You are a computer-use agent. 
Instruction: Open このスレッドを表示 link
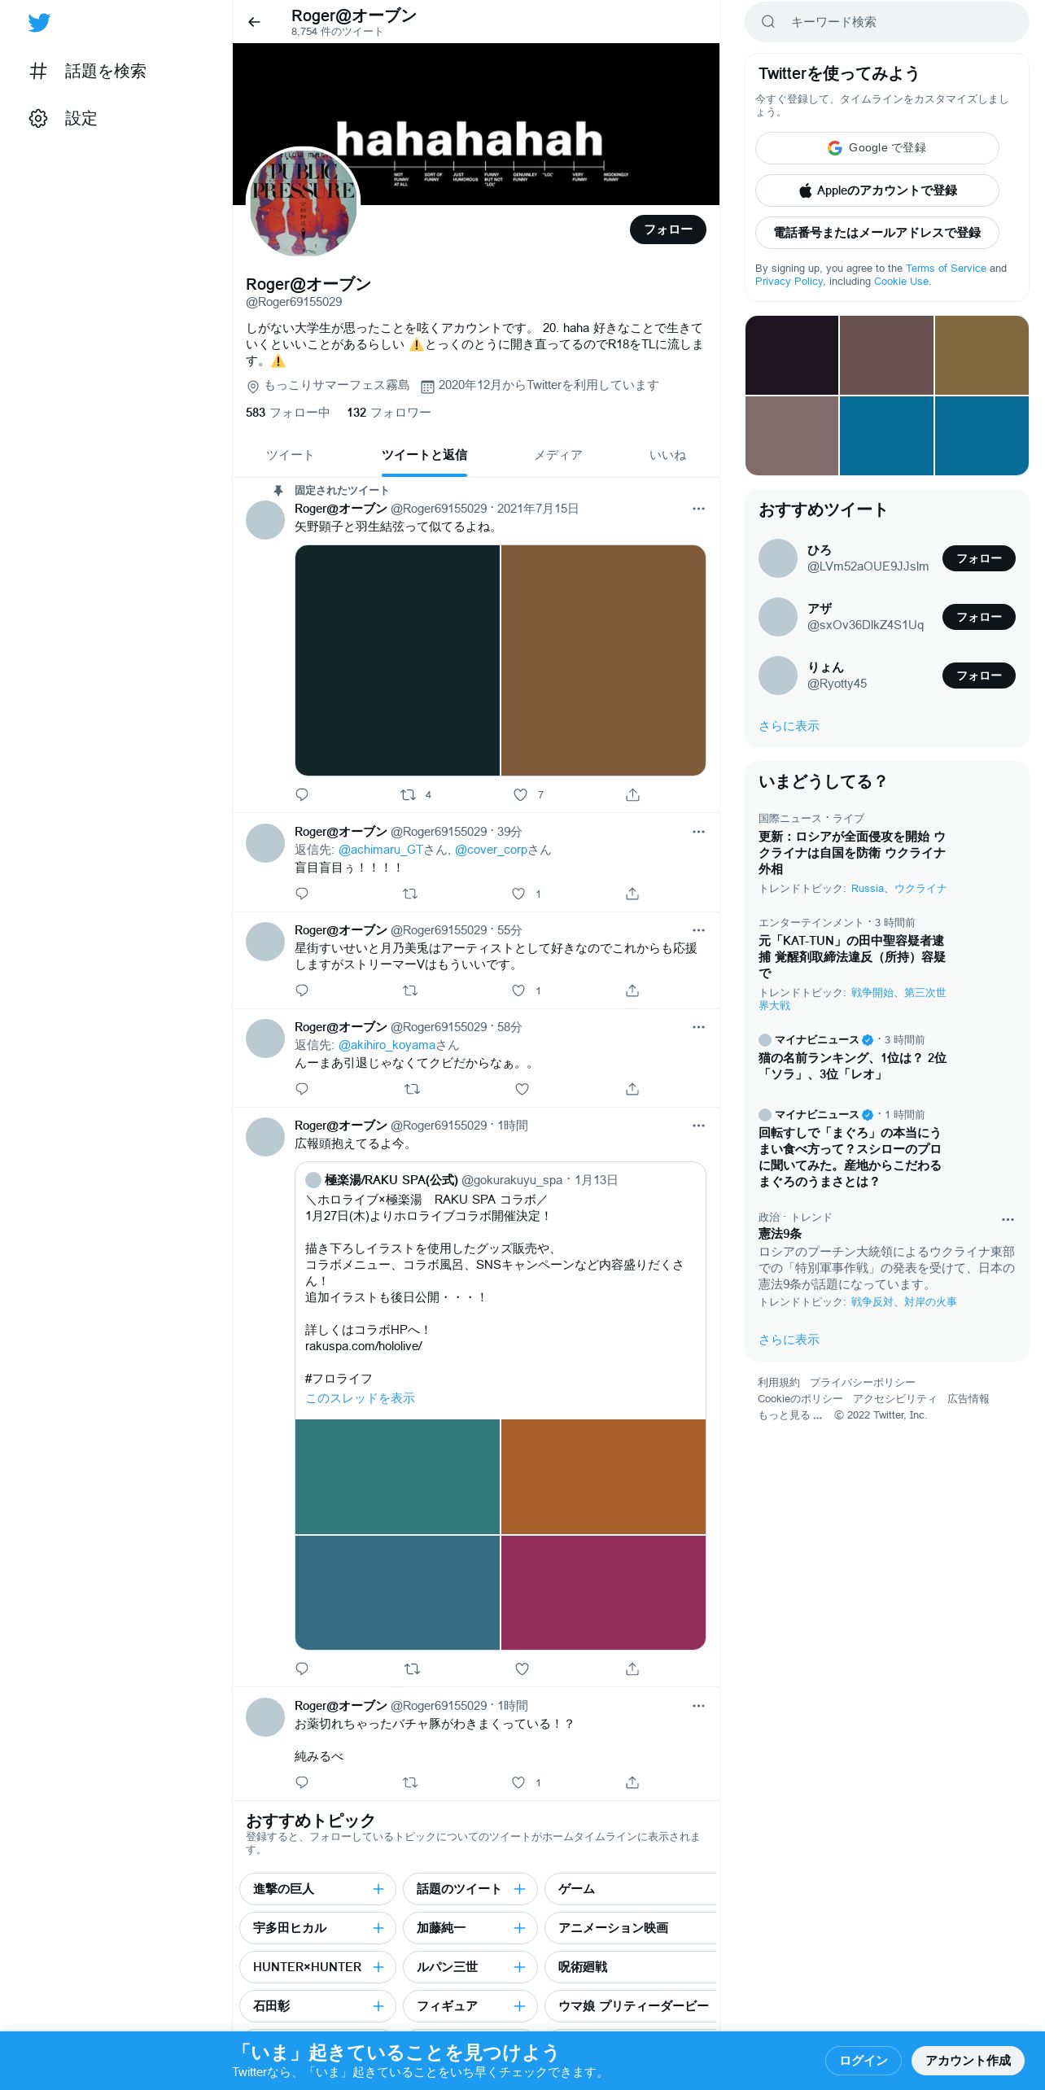(x=360, y=1398)
